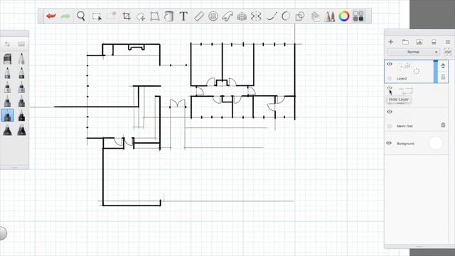Open the Layer Editor menu icon
The image size is (455, 256).
[x=448, y=42]
